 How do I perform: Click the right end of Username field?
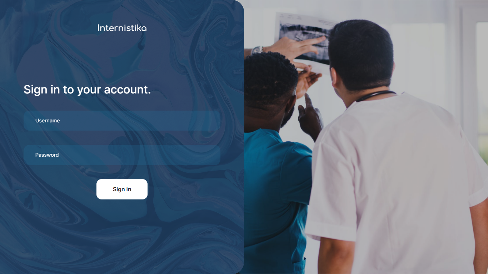(213, 121)
